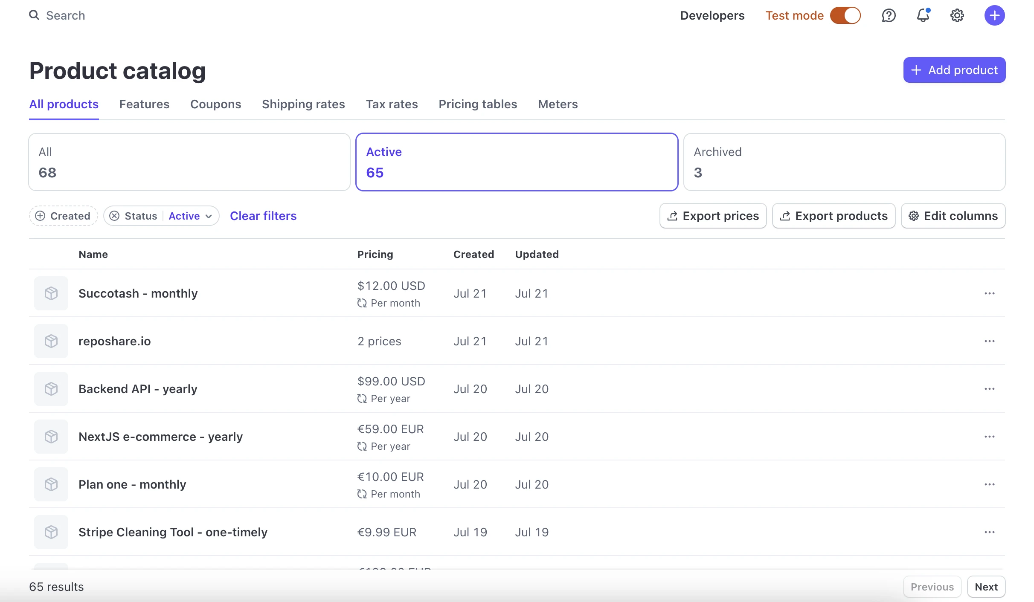The height and width of the screenshot is (602, 1034).
Task: Click the Previous page button
Action: pos(932,587)
